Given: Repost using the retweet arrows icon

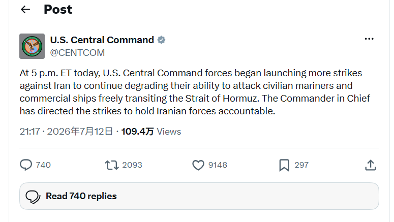Looking at the screenshot, I should tap(112, 165).
